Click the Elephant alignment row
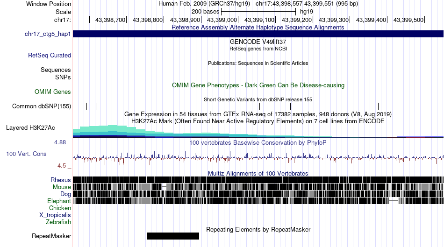 coord(258,201)
